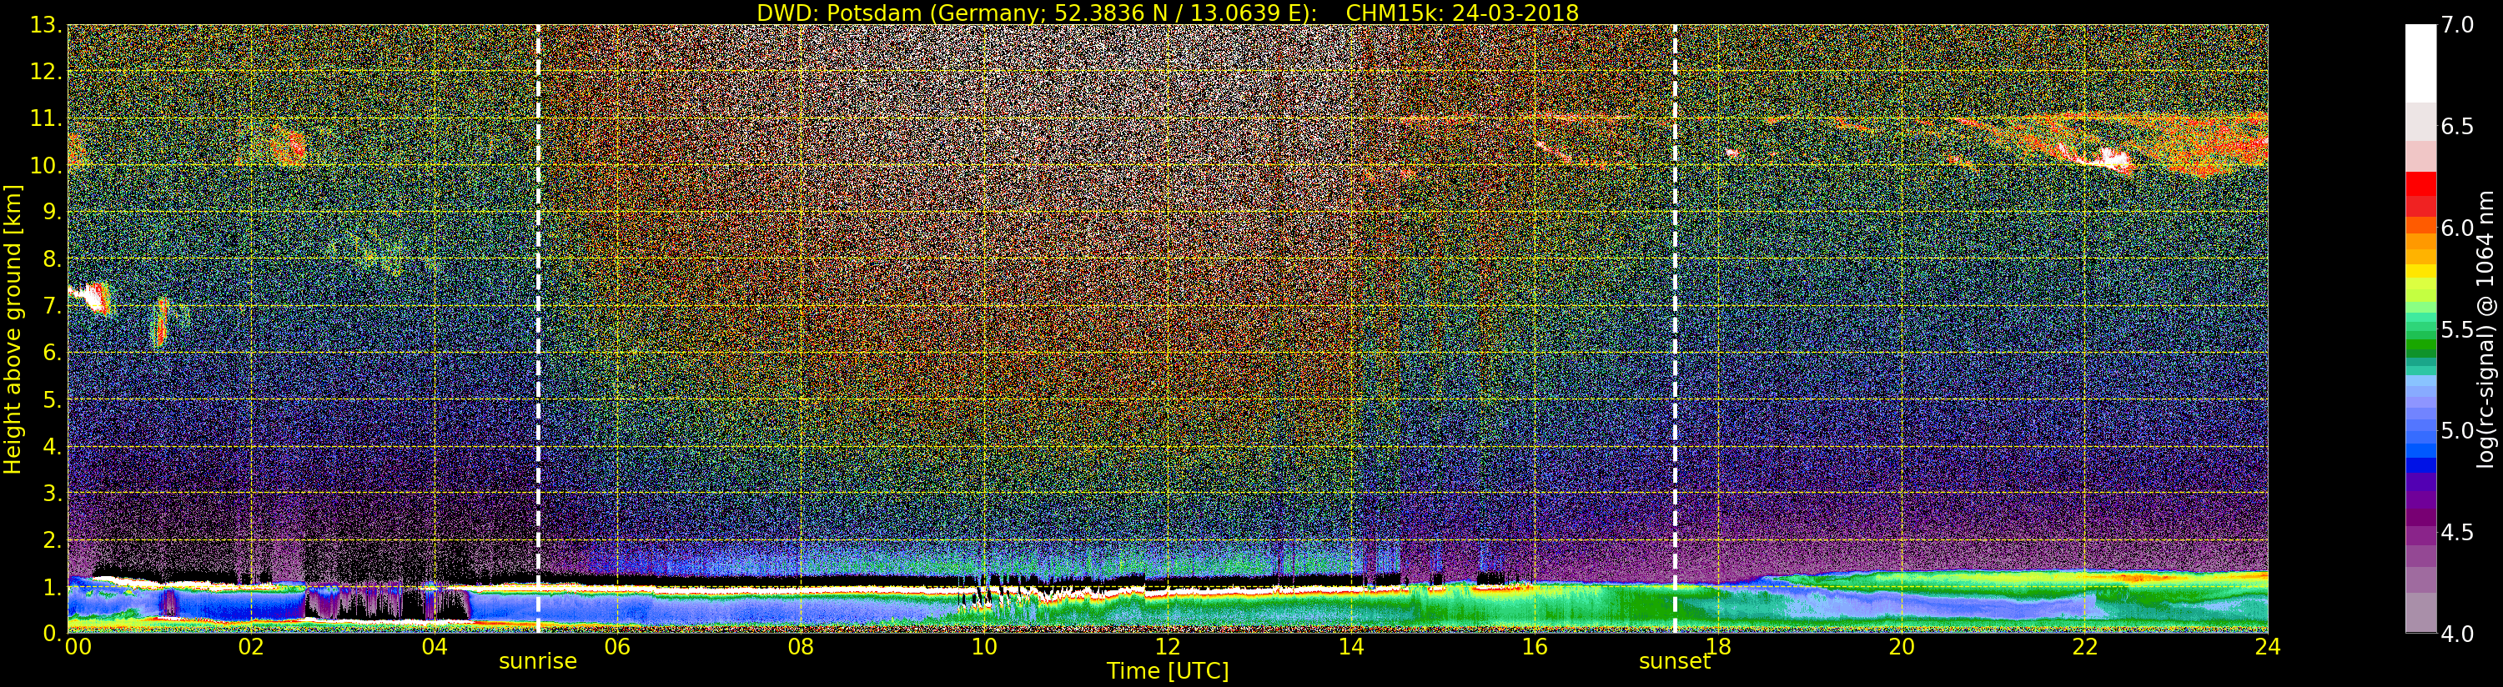Click colorbar tick value '6.5'
The image size is (2503, 687).
coord(2457,127)
